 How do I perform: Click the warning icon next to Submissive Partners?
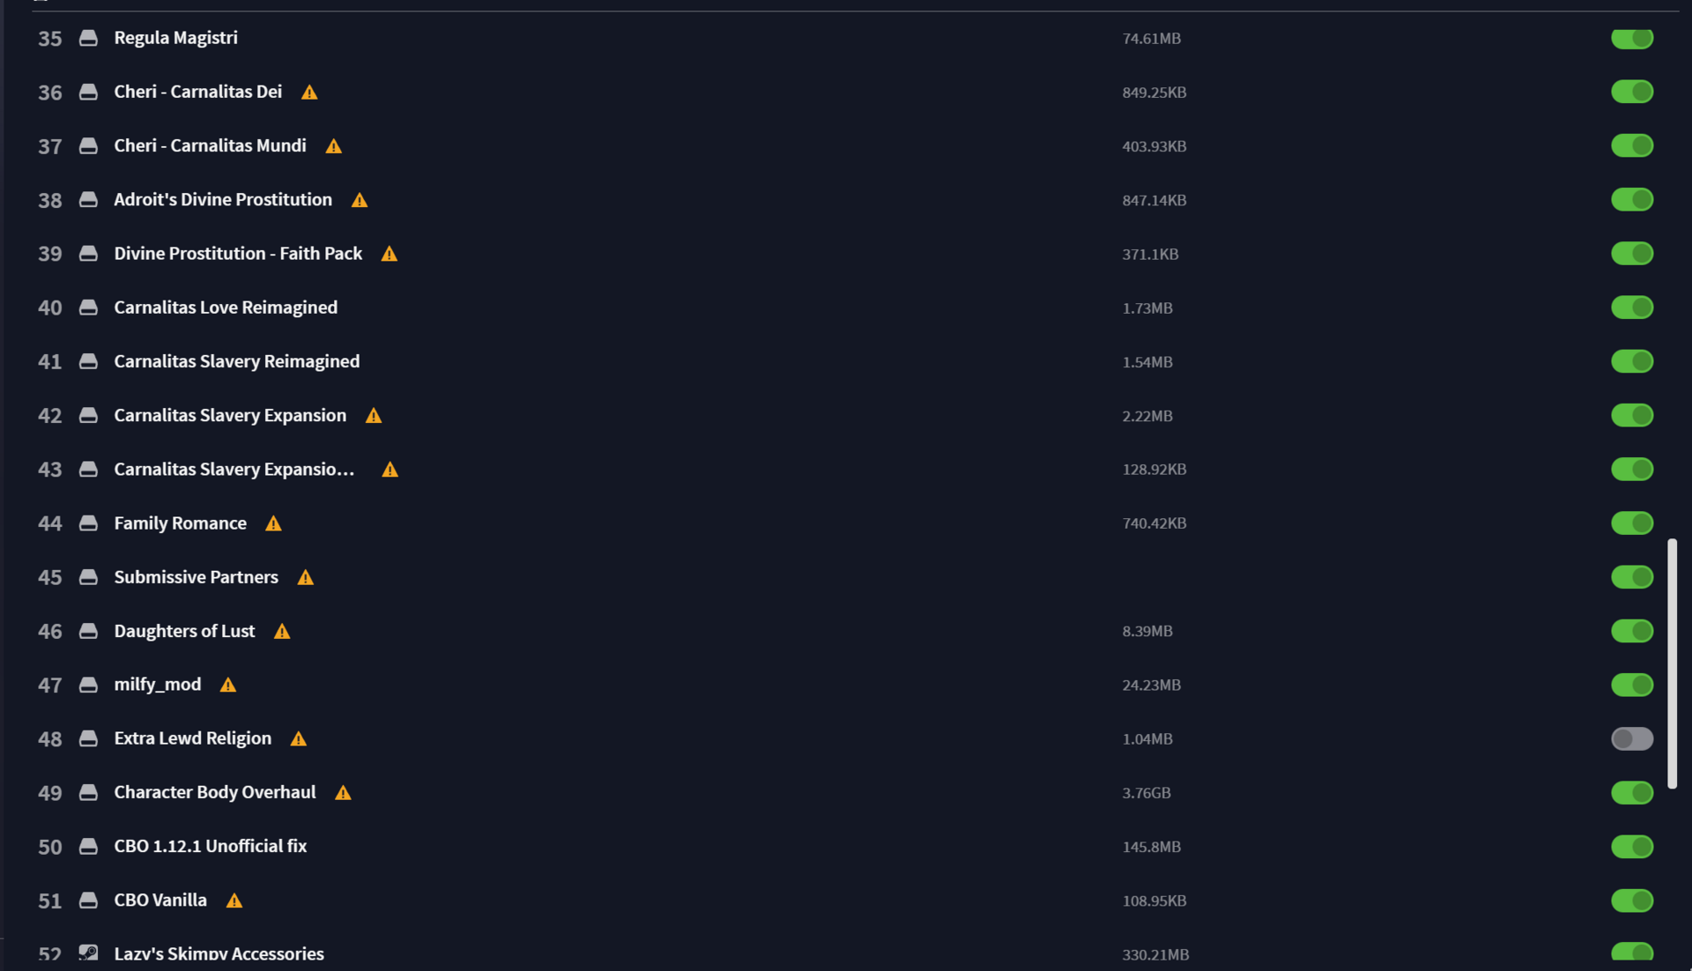306,577
